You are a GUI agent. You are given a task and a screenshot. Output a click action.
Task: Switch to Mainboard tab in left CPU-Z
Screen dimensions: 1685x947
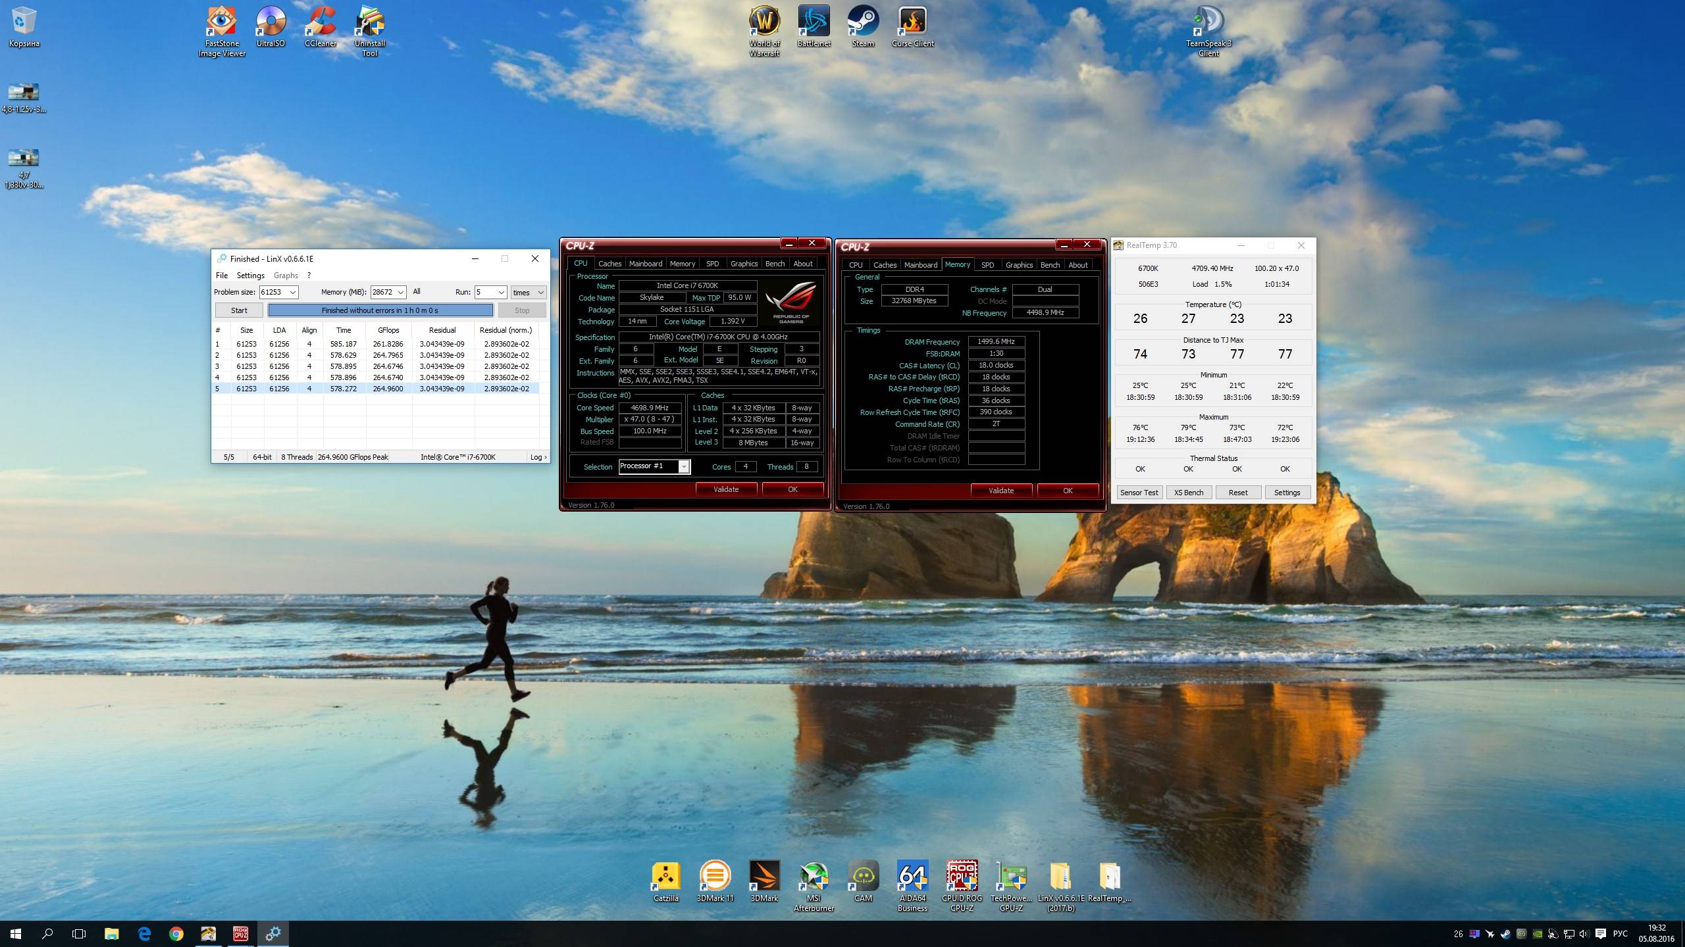tap(645, 264)
